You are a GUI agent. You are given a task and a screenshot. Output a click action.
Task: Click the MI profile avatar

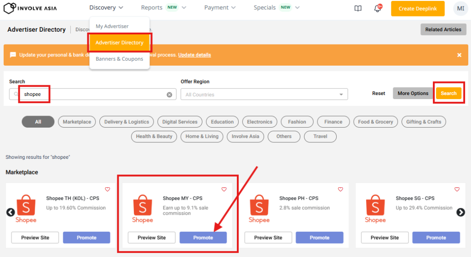460,8
